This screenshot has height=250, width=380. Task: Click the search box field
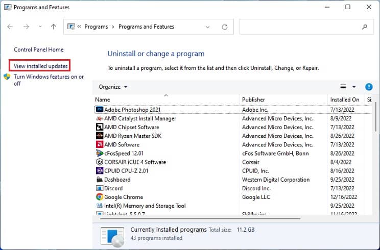point(306,27)
